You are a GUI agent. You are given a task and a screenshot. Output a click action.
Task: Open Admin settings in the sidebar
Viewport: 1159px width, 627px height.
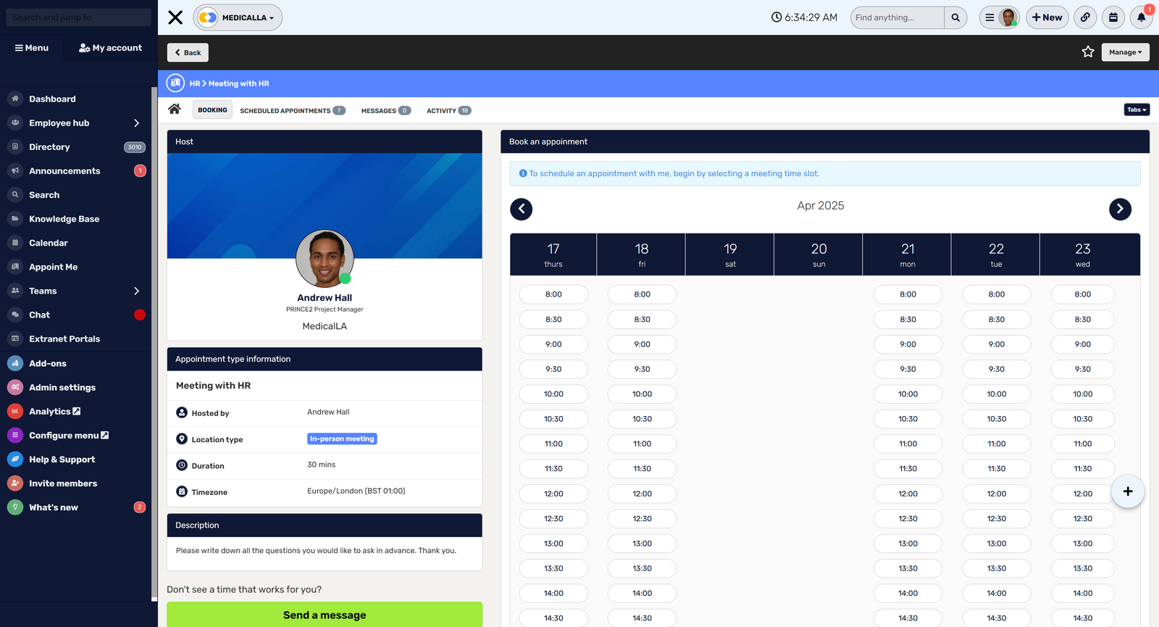62,387
